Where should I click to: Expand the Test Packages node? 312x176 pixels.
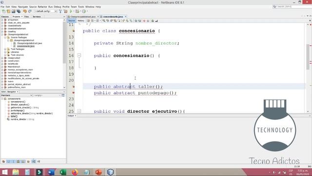(5, 49)
